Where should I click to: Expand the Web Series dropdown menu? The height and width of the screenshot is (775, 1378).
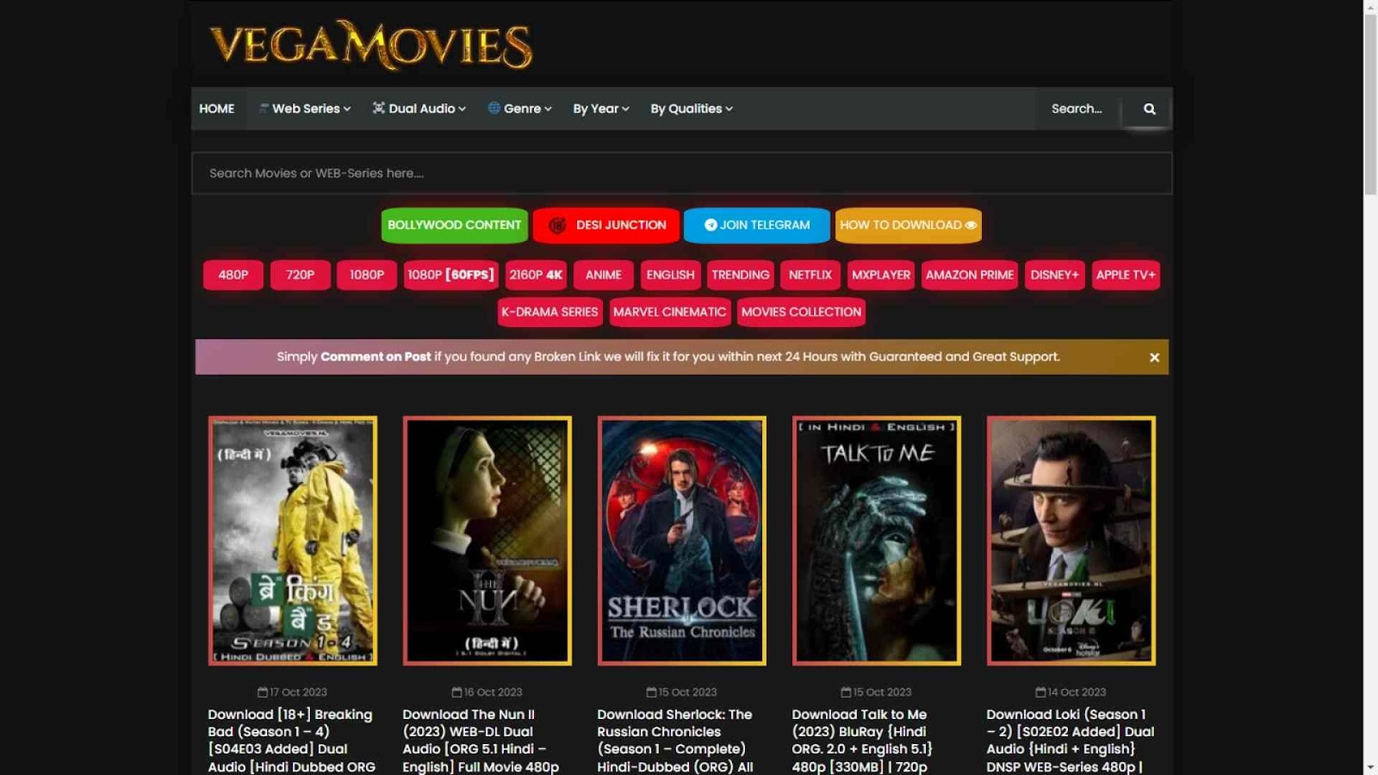tap(305, 108)
